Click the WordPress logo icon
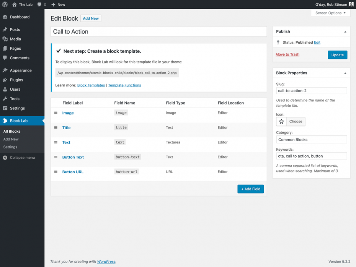 pyautogui.click(x=5, y=4)
